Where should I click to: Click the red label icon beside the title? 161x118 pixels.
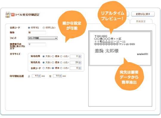(13, 15)
